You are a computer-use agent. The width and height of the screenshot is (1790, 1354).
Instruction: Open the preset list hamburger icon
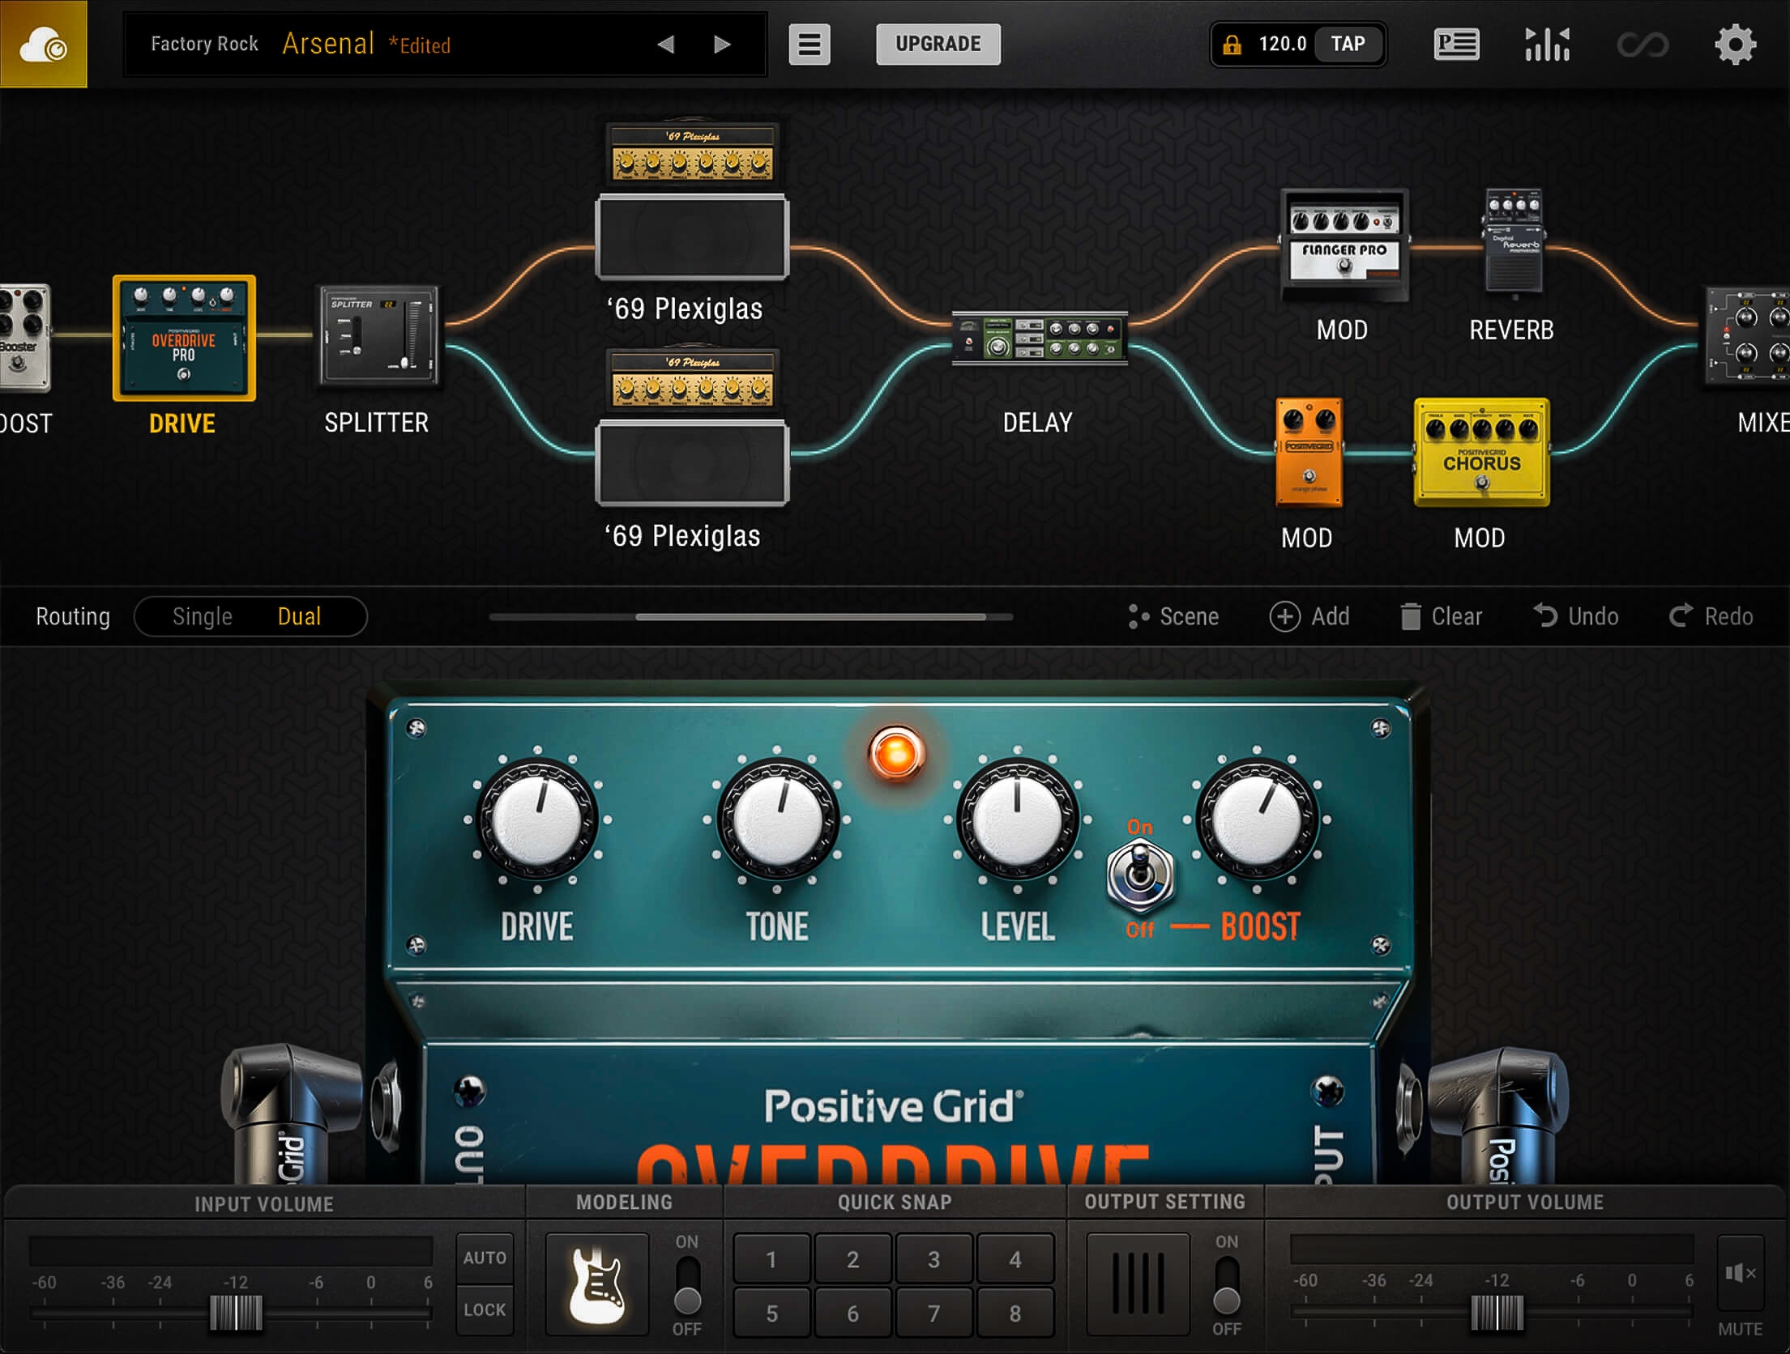810,45
